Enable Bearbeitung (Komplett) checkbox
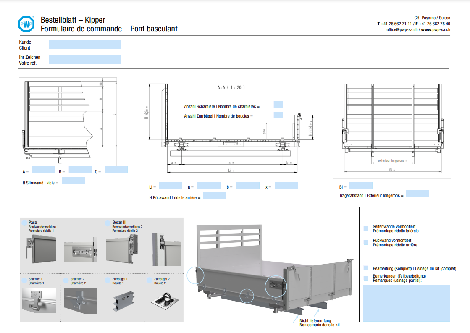This screenshot has height=333, width=470. pos(366,268)
